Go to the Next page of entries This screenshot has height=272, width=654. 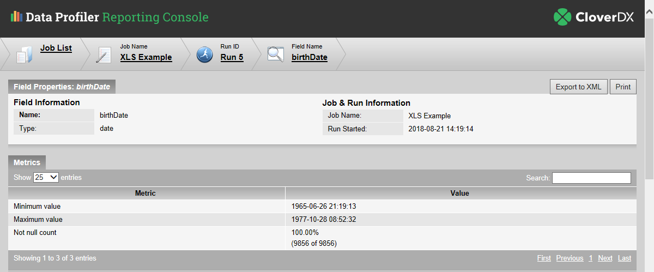(x=605, y=258)
